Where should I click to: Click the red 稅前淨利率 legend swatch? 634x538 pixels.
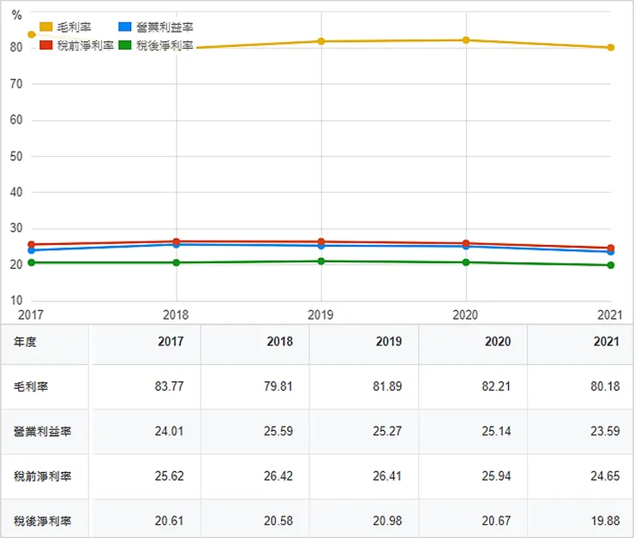pyautogui.click(x=45, y=45)
